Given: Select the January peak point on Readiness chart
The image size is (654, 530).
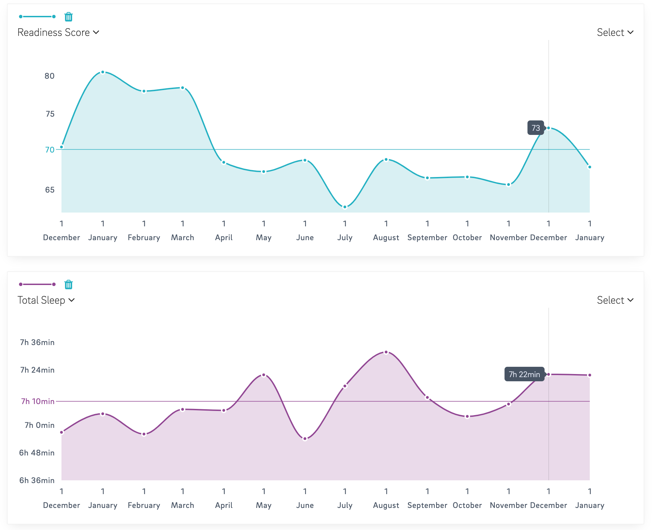Looking at the screenshot, I should pos(103,72).
